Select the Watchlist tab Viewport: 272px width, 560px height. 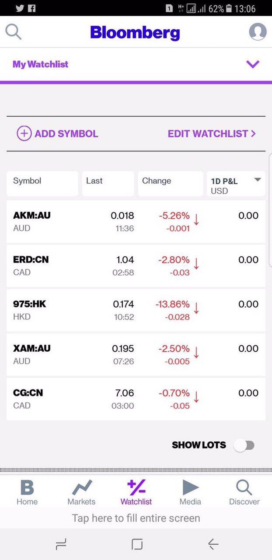[136, 492]
